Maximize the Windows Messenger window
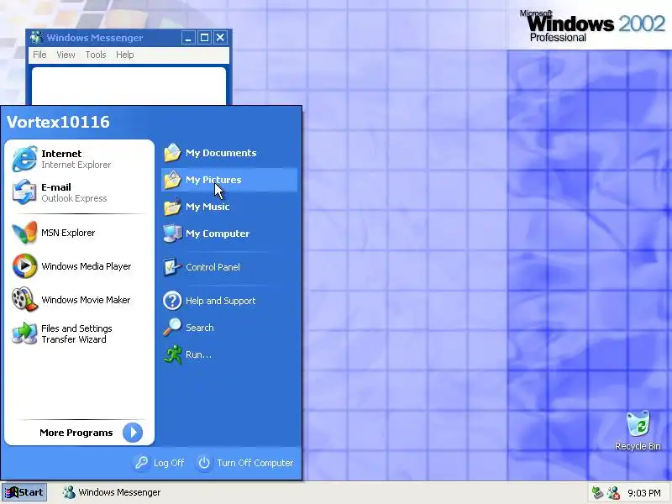This screenshot has width=672, height=504. coord(204,38)
